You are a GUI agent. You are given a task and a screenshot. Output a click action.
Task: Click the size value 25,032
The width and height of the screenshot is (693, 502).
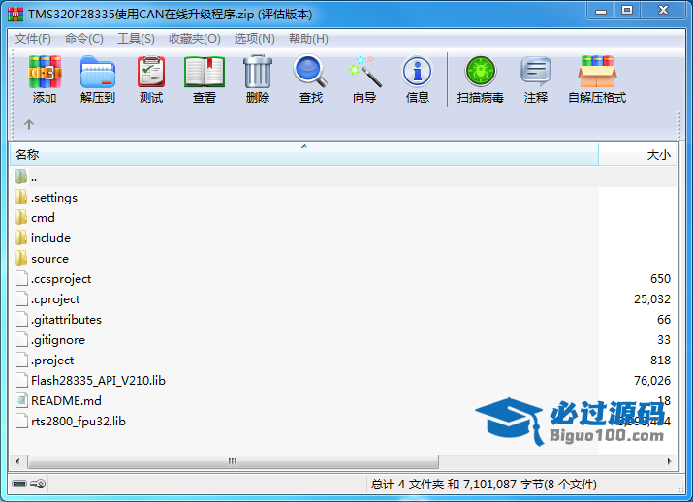click(x=652, y=299)
